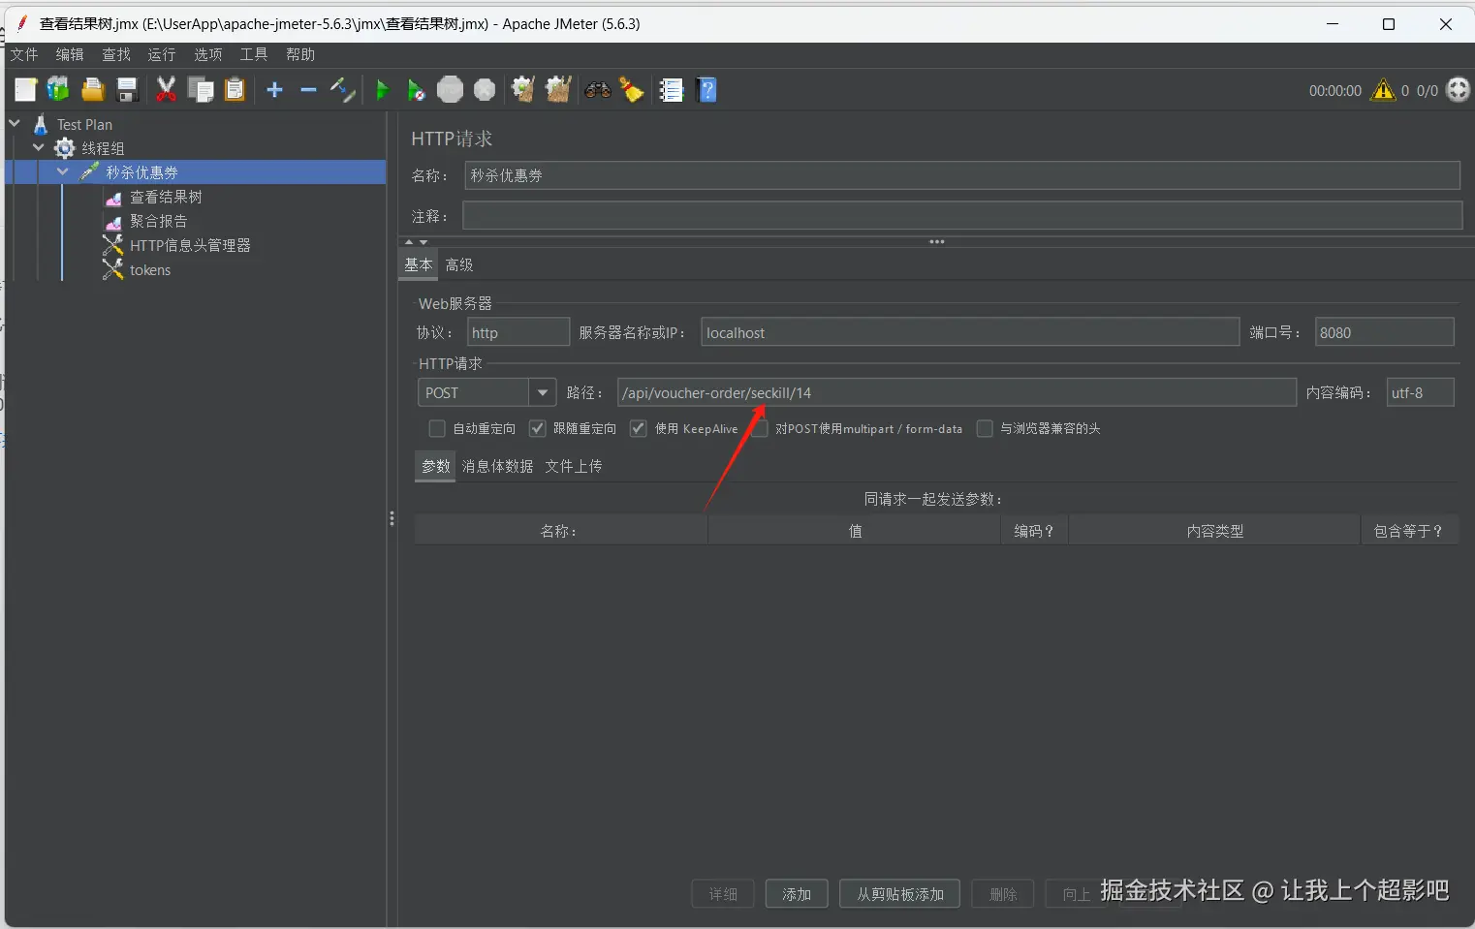Select tokens in the tree
This screenshot has width=1475, height=929.
tap(150, 270)
